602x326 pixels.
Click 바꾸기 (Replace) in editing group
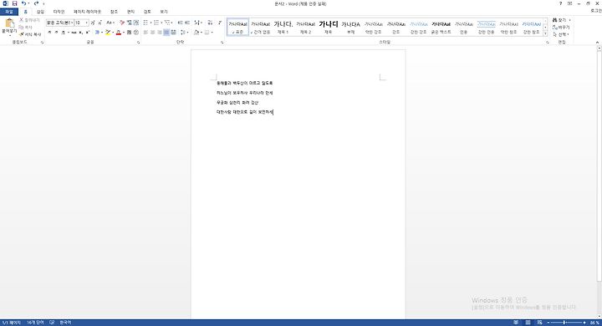pos(561,28)
